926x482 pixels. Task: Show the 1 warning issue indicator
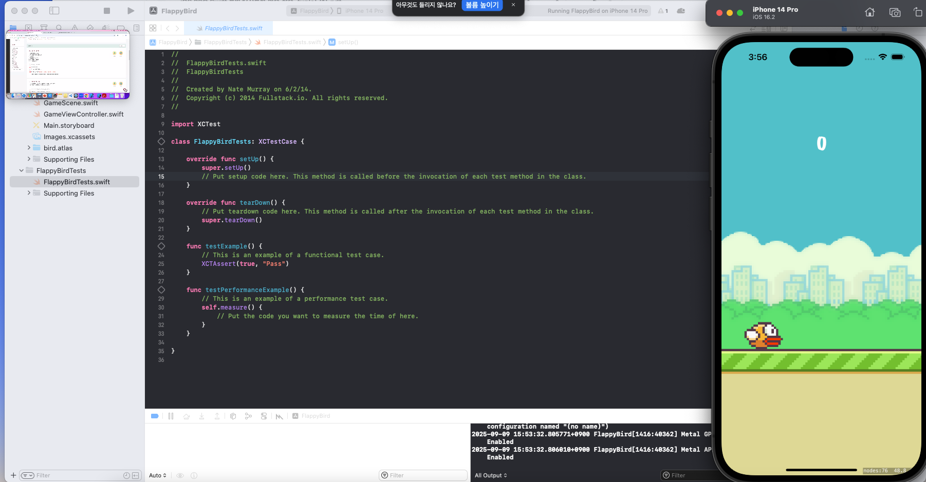click(663, 11)
